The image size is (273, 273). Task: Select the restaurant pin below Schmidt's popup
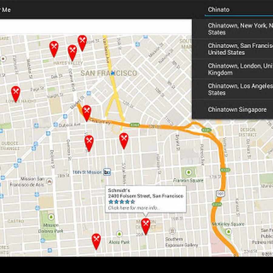(146, 226)
